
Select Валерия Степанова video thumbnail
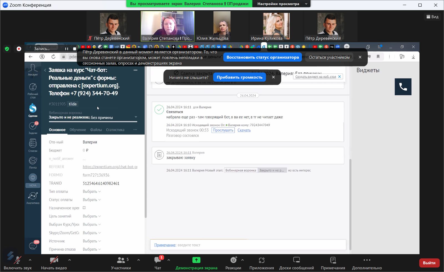click(x=168, y=26)
